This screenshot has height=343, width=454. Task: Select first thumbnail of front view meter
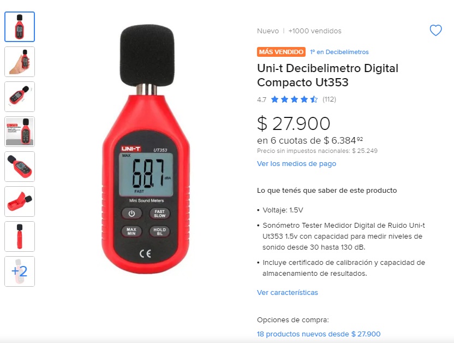point(20,27)
